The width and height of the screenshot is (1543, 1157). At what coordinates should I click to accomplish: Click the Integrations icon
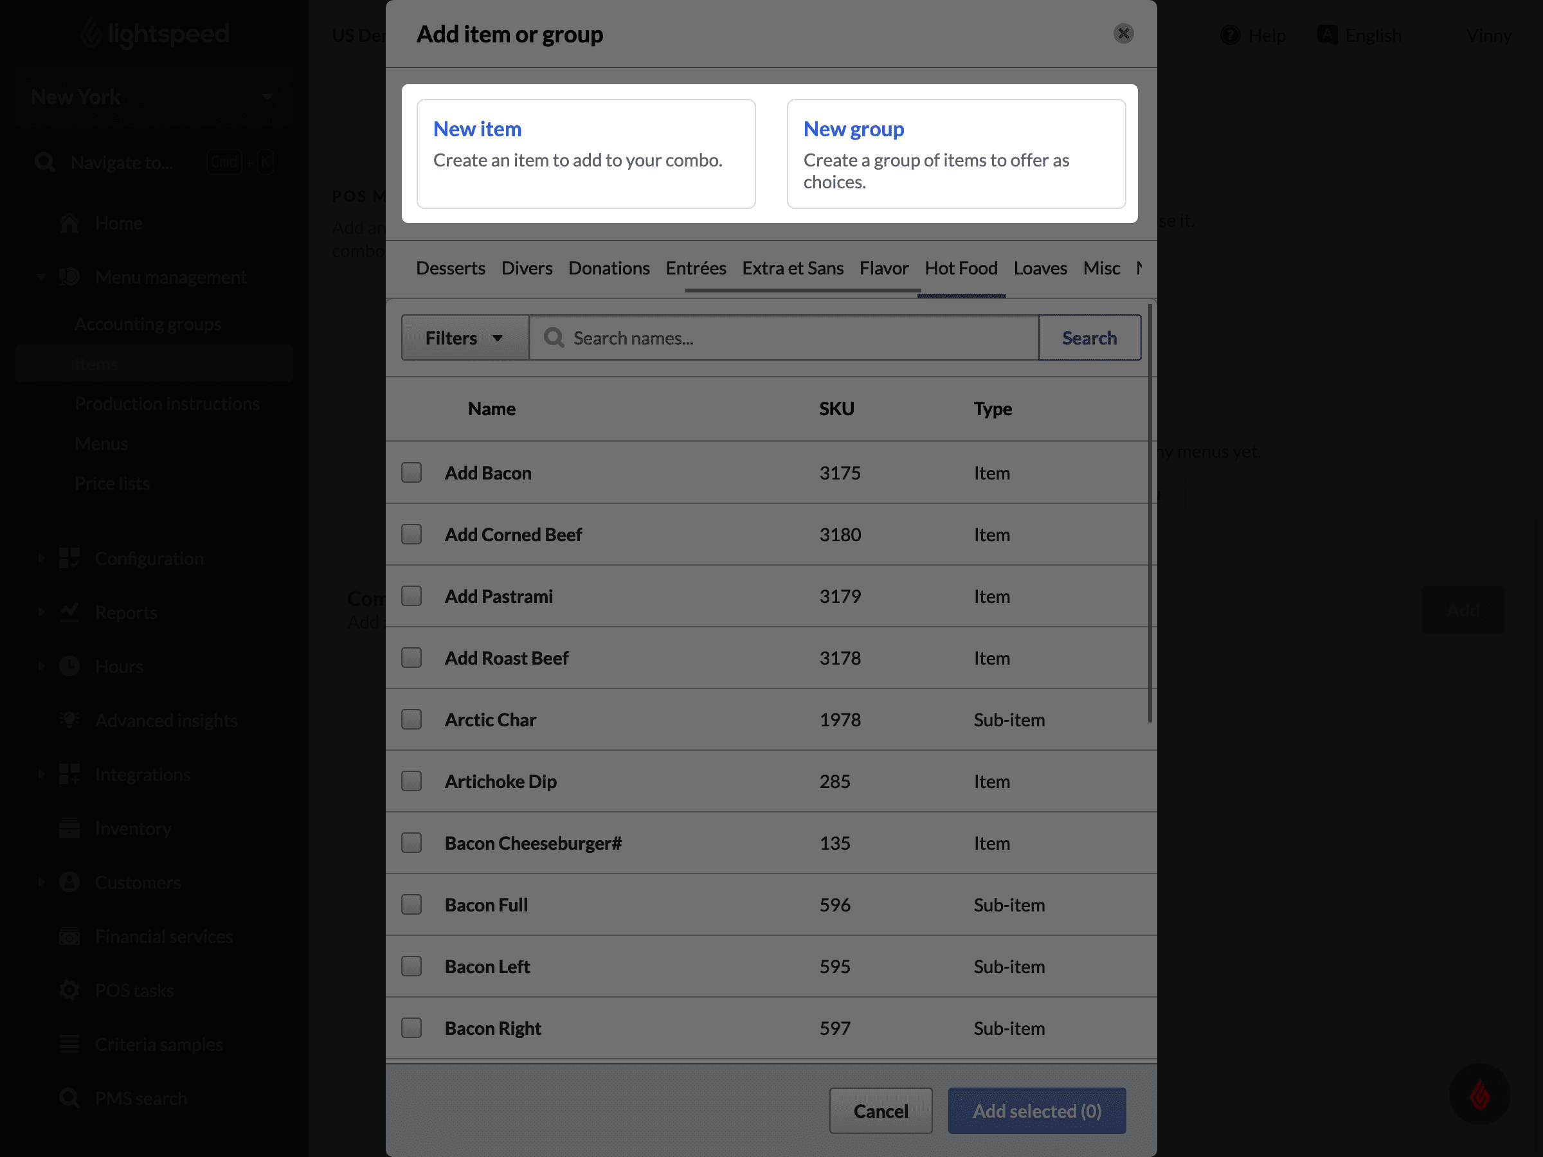pos(68,773)
